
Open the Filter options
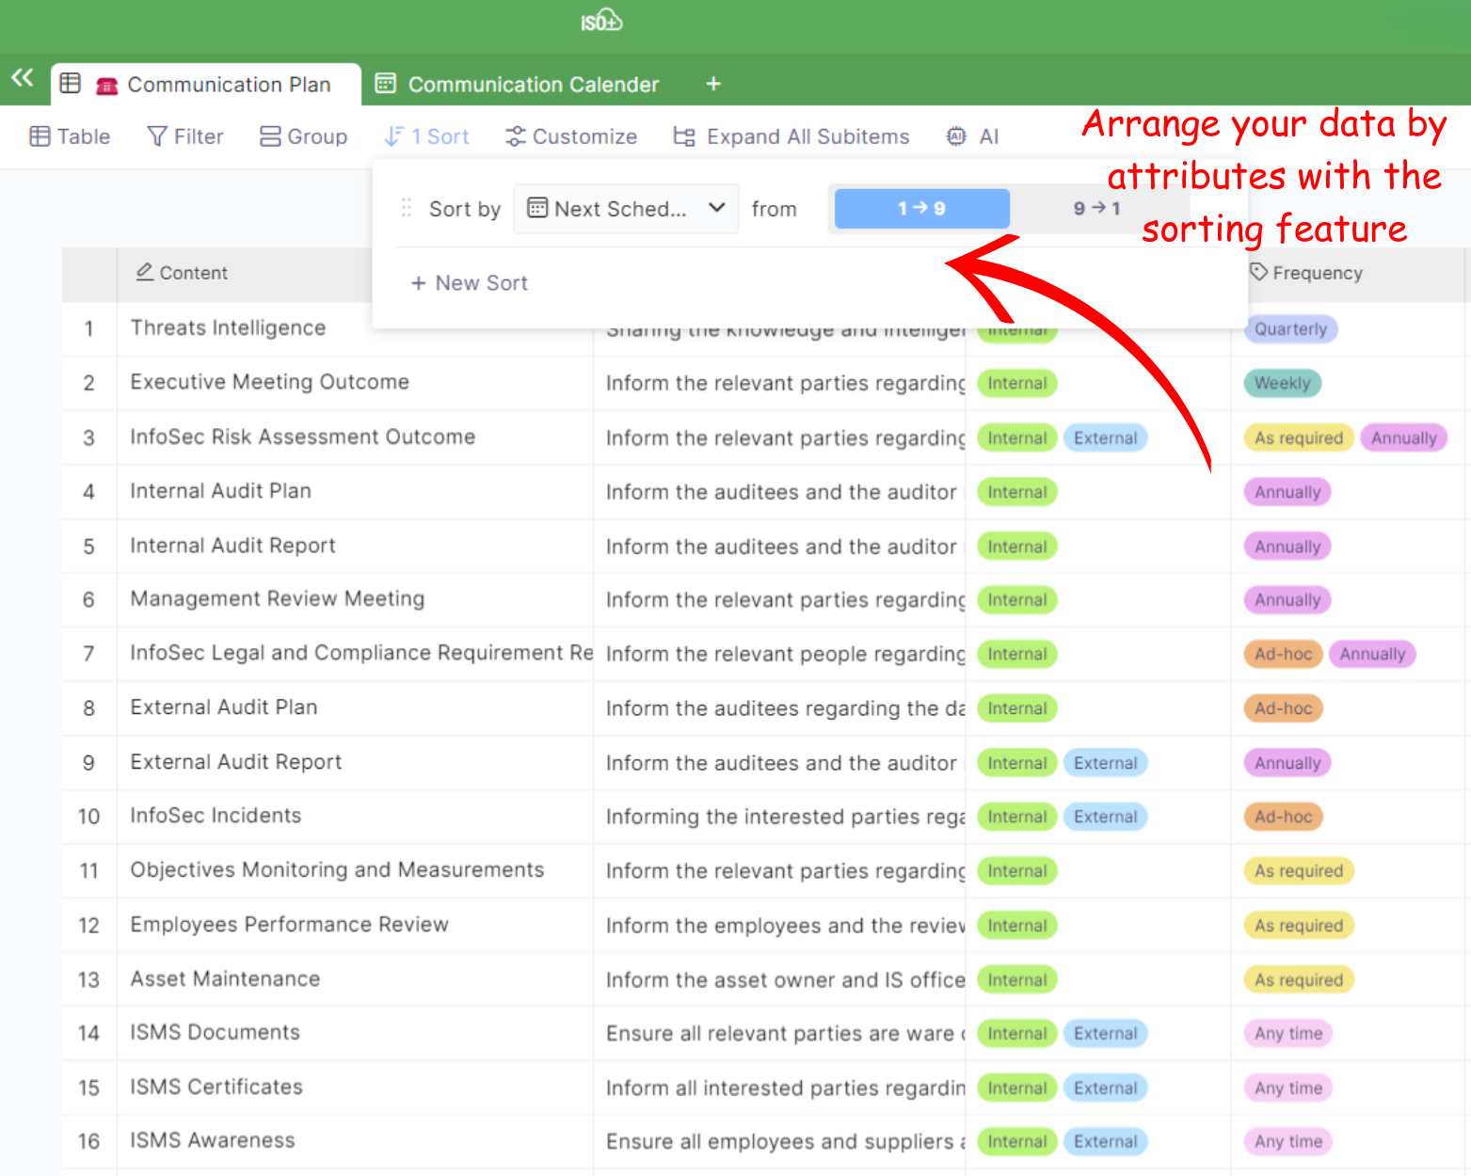coord(185,136)
